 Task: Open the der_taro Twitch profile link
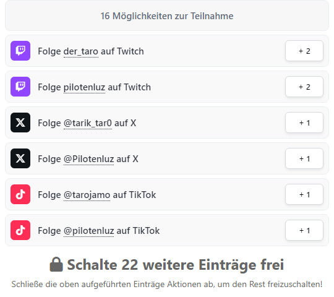[x=81, y=51]
